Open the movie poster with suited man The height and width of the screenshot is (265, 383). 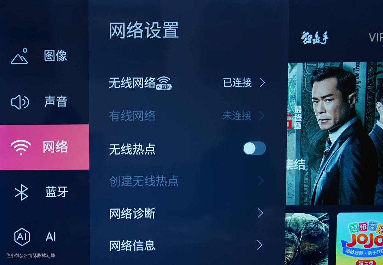tap(335, 134)
